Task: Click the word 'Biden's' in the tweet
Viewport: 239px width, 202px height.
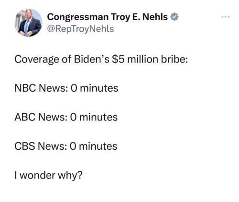Action: (x=92, y=59)
